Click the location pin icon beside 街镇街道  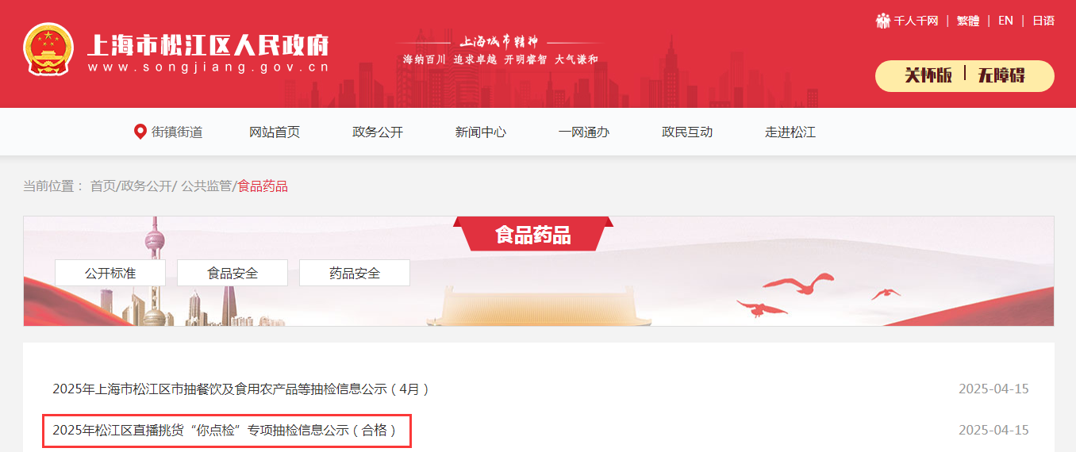[x=140, y=132]
